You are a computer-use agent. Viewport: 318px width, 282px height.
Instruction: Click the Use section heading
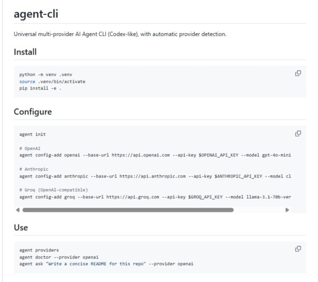pyautogui.click(x=21, y=227)
